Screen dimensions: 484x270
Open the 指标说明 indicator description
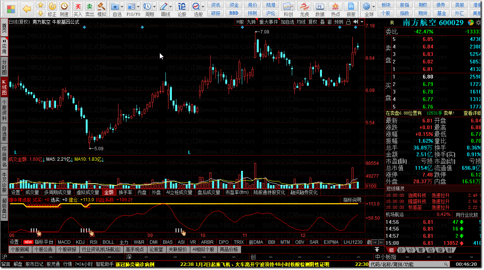(352, 200)
